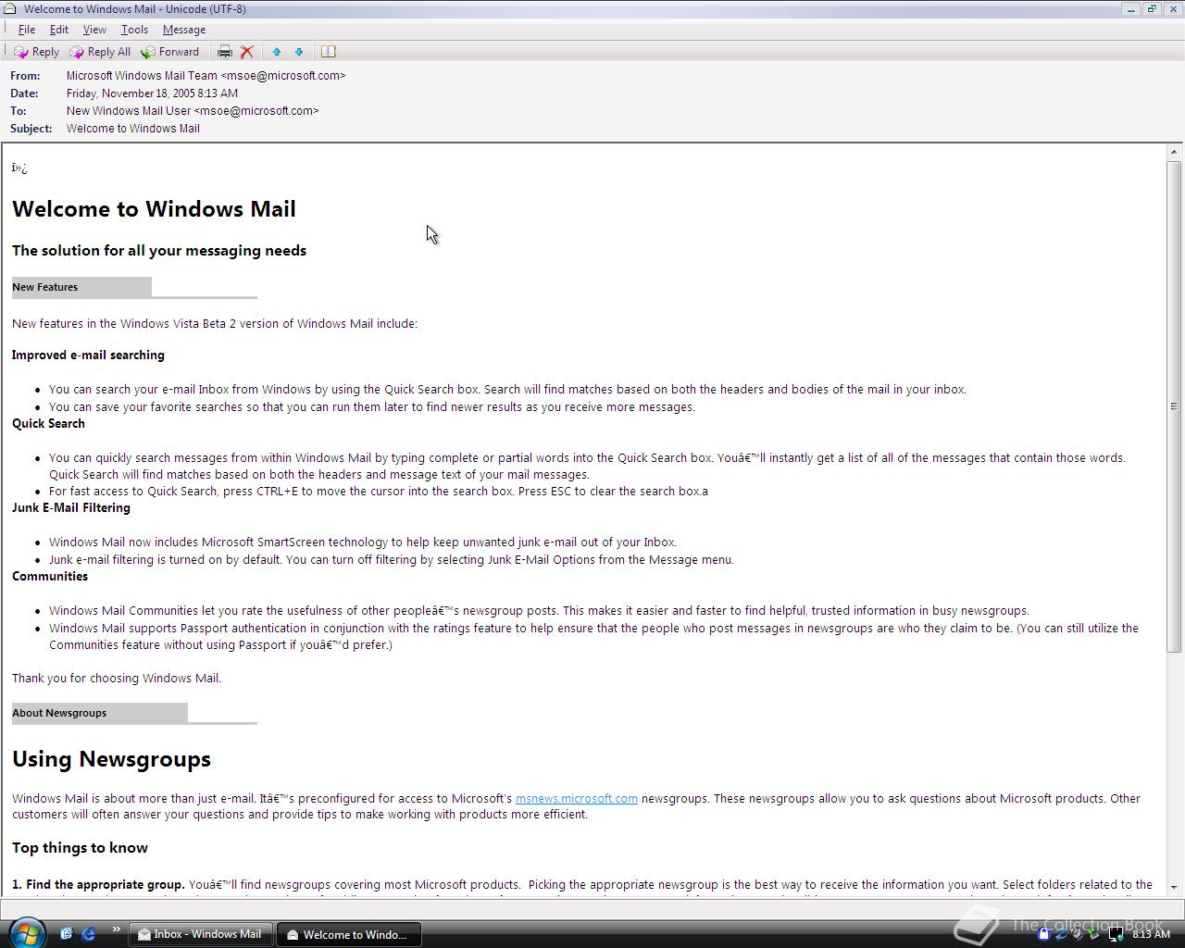Click the volume speaker tray icon
The height and width of the screenshot is (948, 1185).
pyautogui.click(x=1078, y=934)
